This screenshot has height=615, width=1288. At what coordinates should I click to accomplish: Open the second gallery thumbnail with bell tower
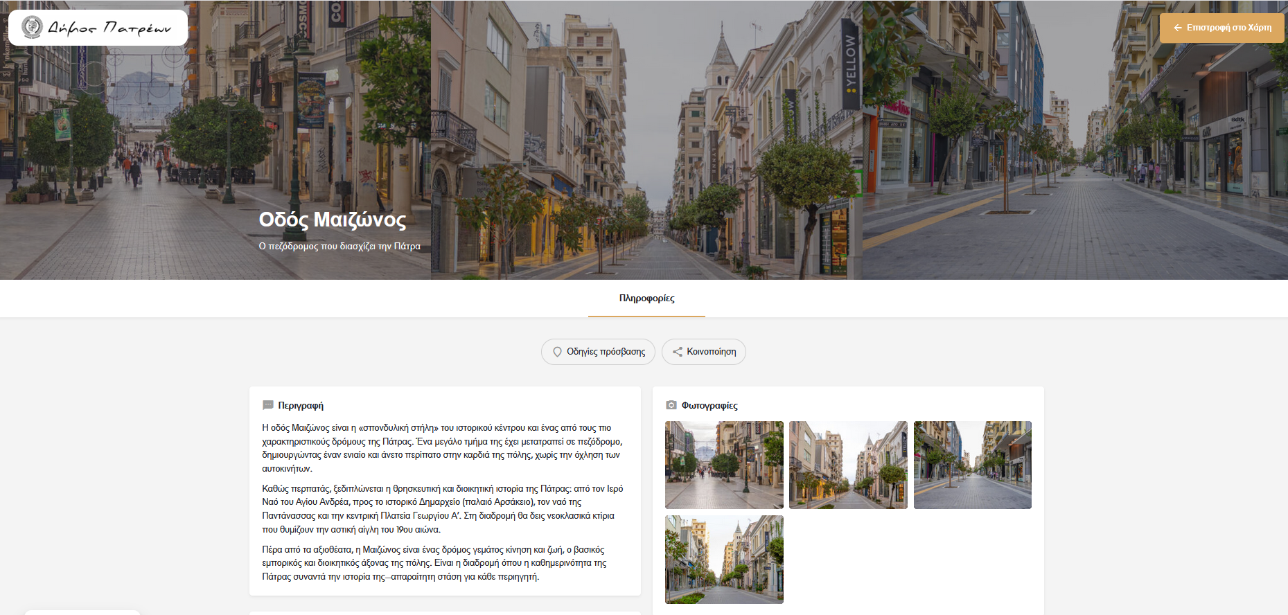(848, 465)
